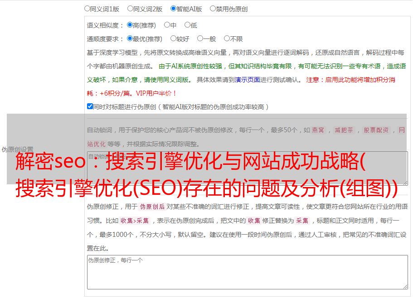Image resolution: width=413 pixels, height=298 pixels.
Task: Click the red text 耗：+6积分/篇。VIP用户半价！
Action: 131,93
